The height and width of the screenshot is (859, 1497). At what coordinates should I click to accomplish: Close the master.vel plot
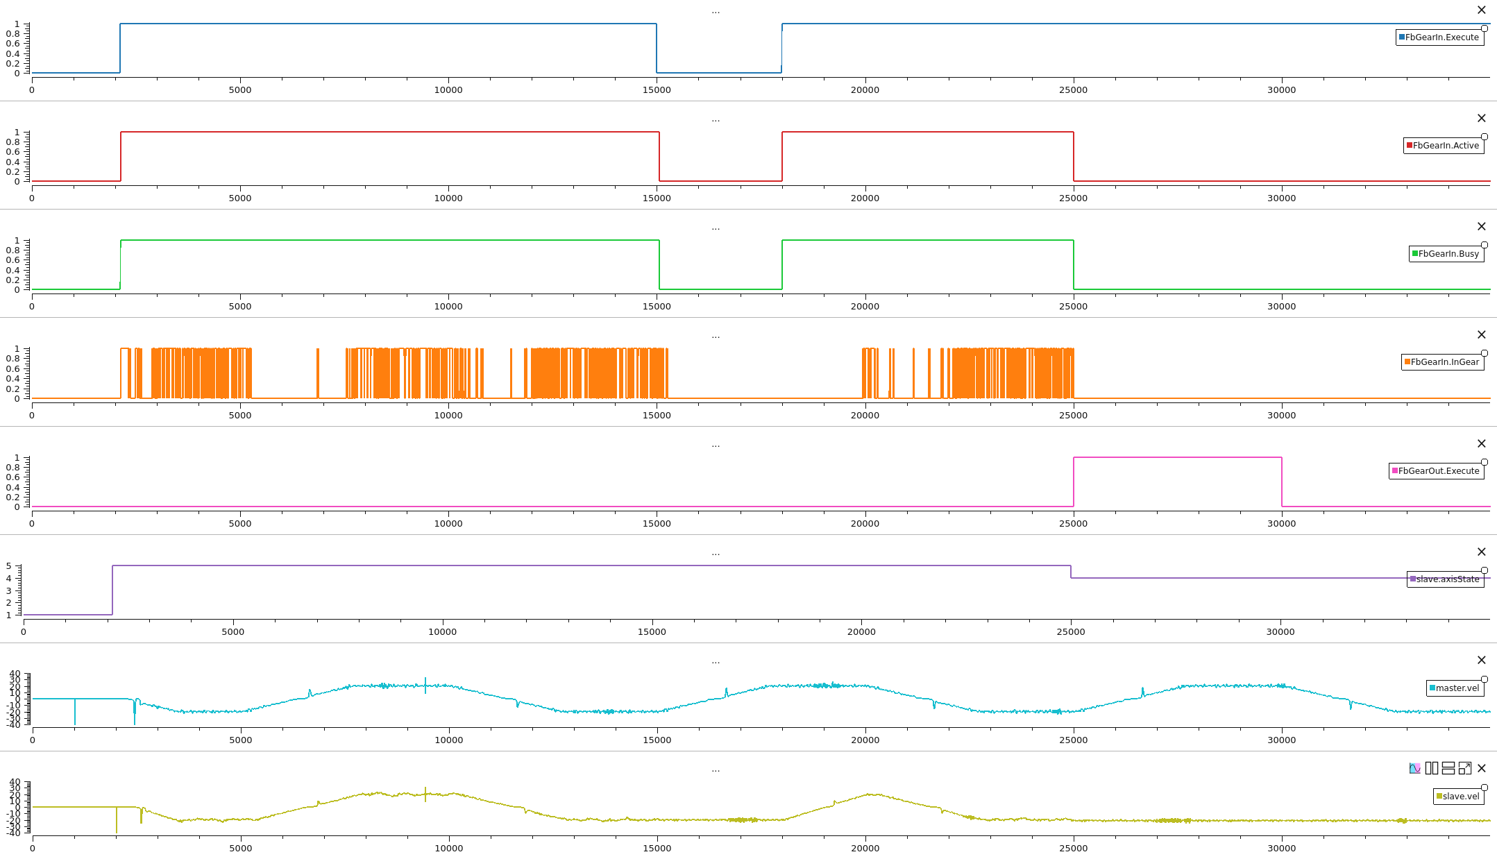pyautogui.click(x=1482, y=660)
